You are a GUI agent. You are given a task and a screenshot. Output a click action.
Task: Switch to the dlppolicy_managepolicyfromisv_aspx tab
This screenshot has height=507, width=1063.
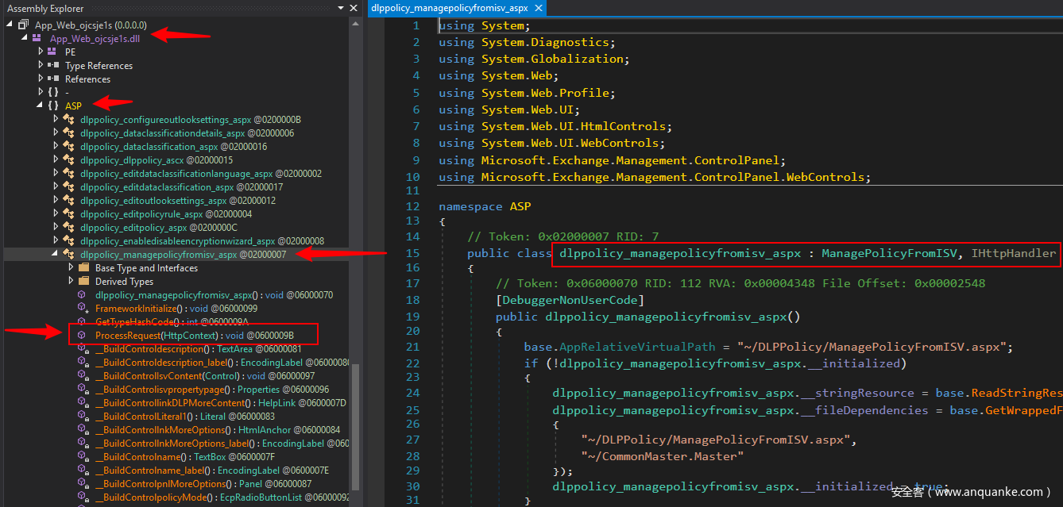click(451, 8)
